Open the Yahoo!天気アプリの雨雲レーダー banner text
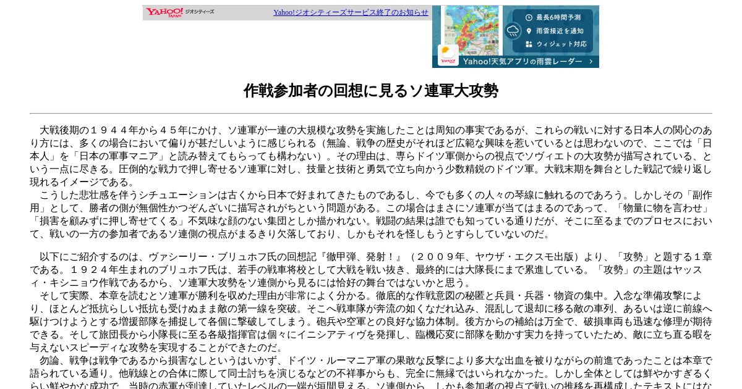The image size is (742, 389). point(522,61)
